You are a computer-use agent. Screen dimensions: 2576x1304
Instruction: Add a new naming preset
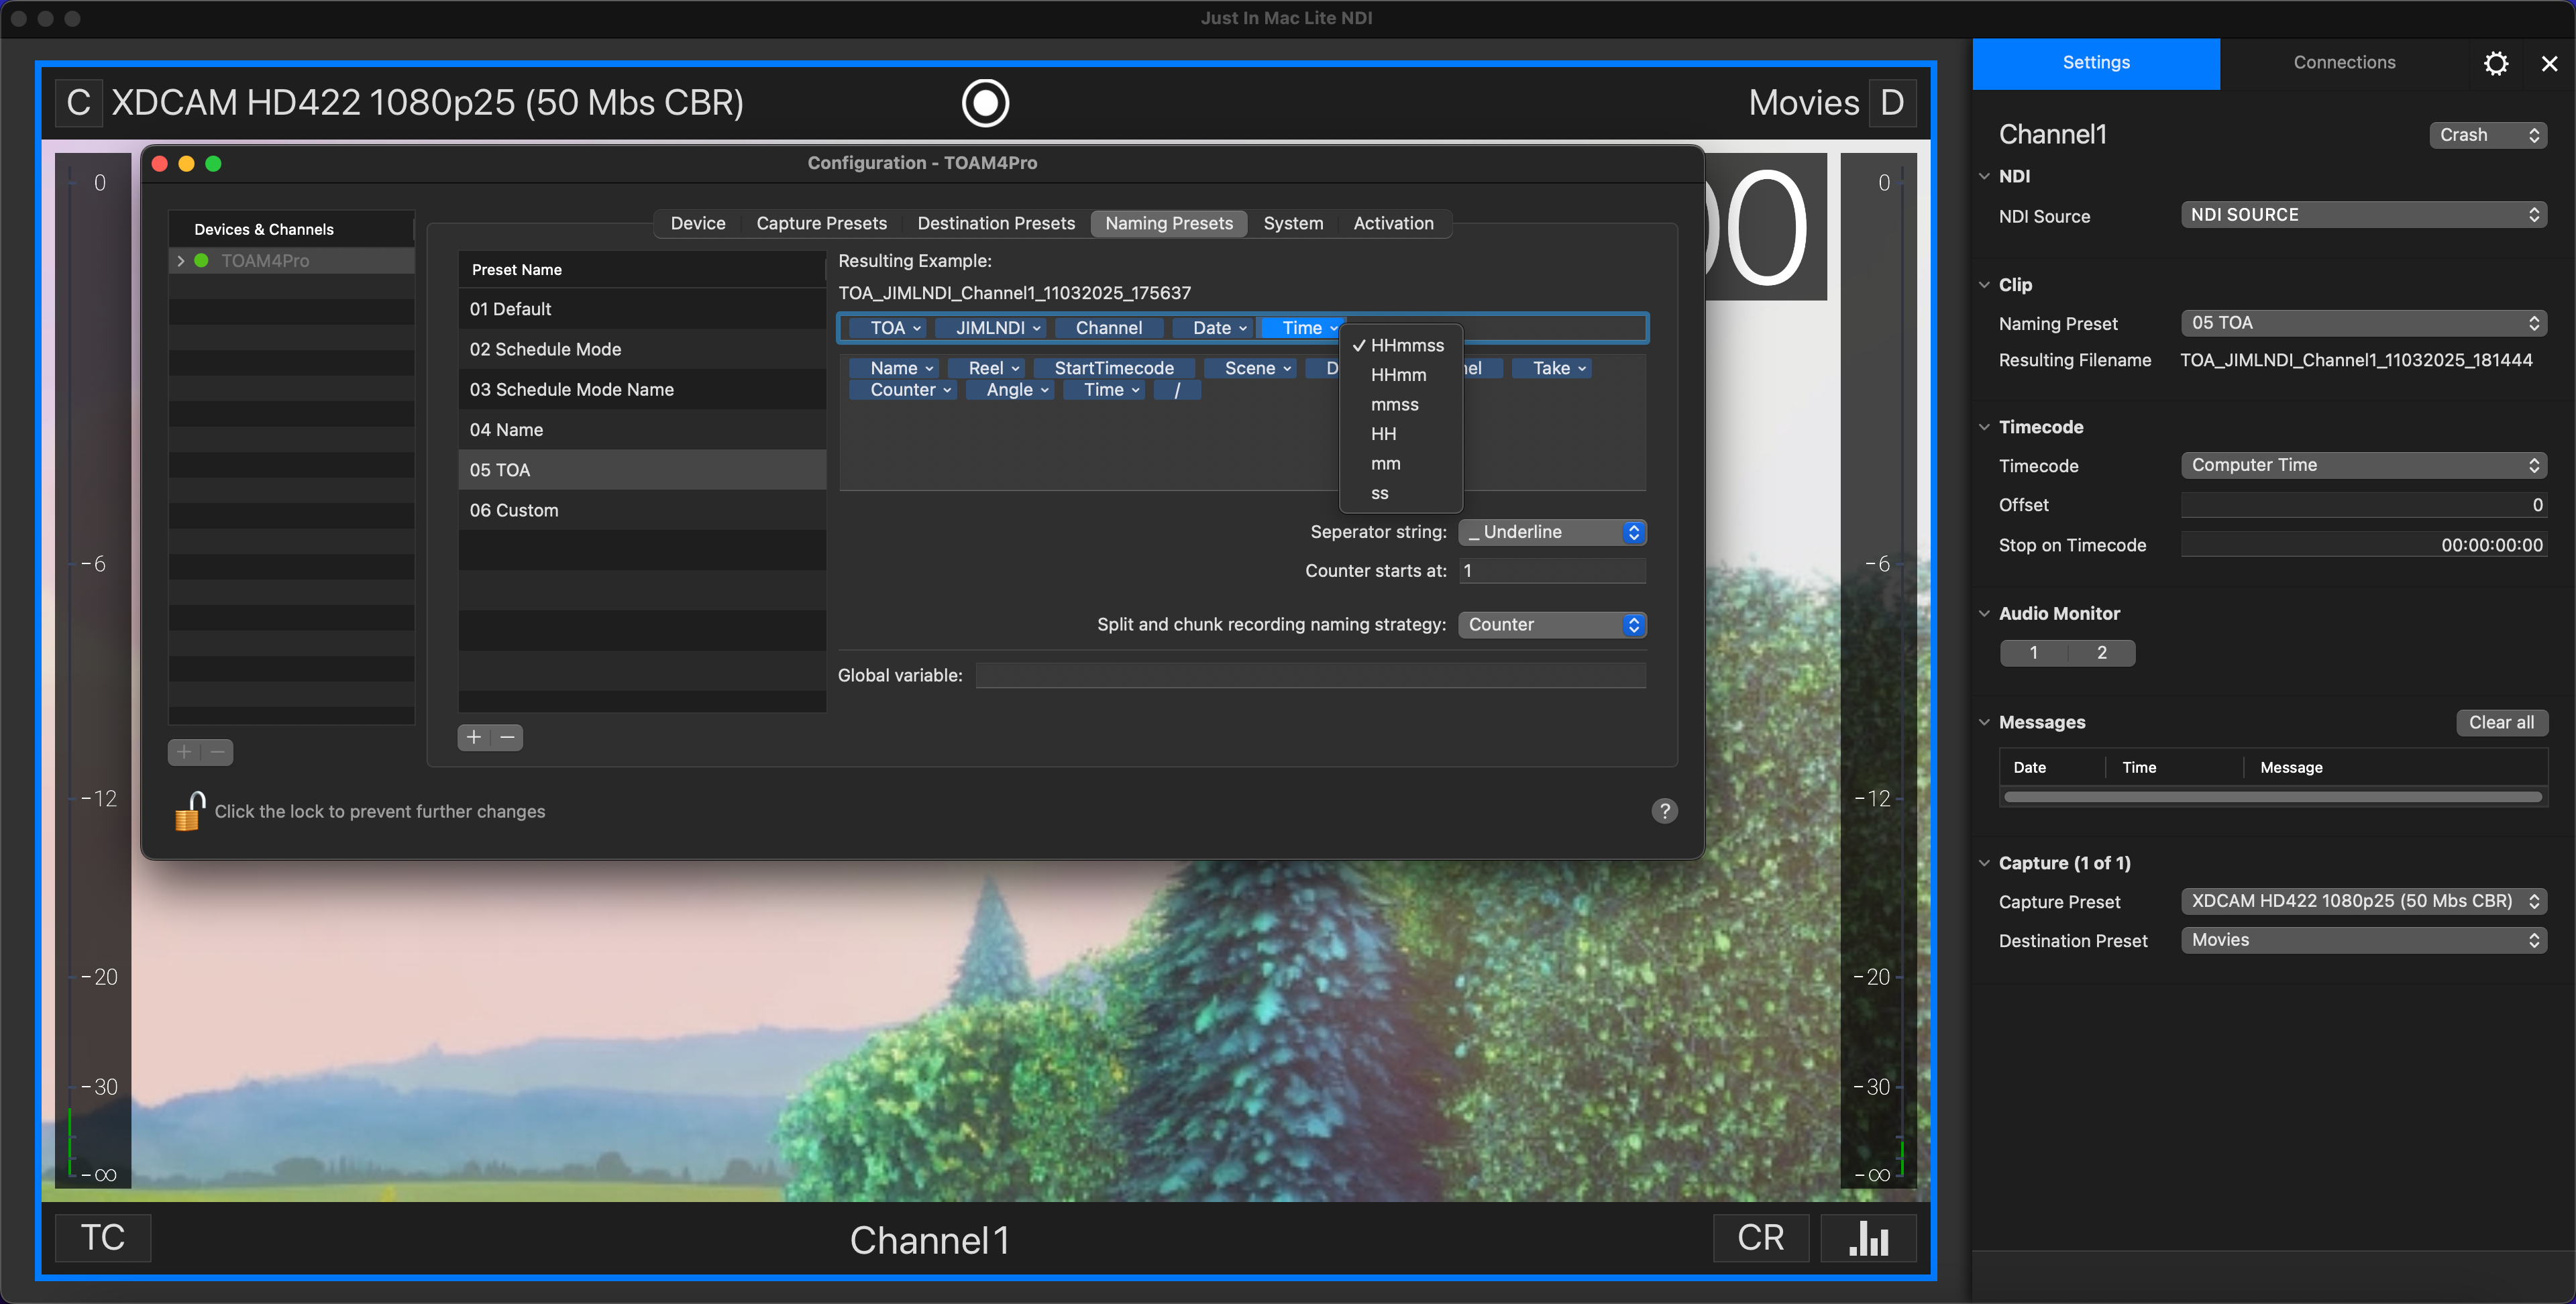473,737
